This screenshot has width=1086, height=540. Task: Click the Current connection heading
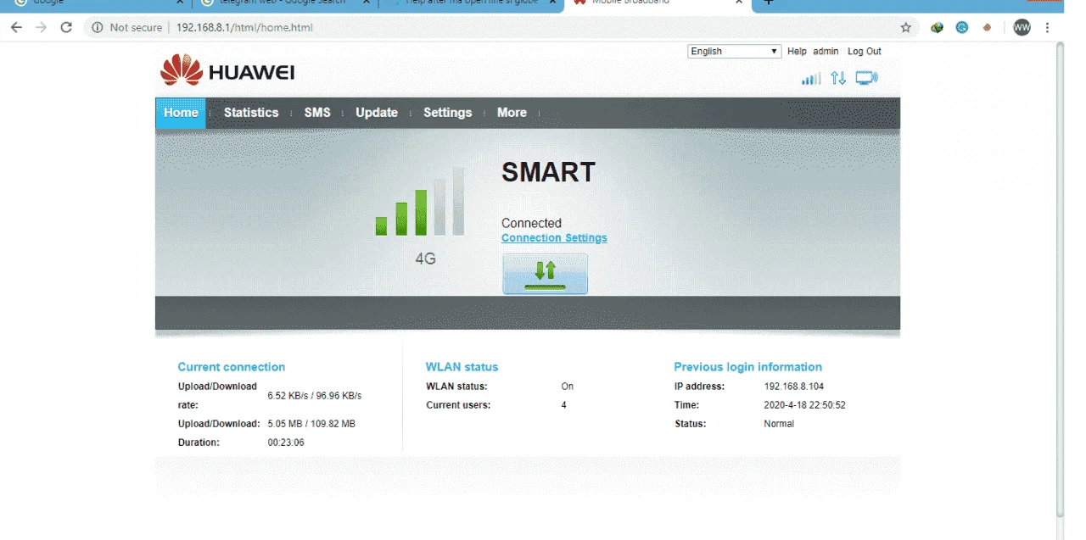[232, 367]
